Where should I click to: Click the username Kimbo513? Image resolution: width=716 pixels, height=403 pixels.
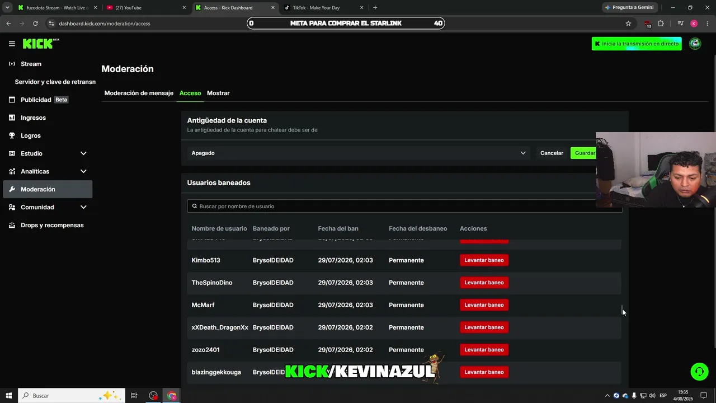(206, 260)
